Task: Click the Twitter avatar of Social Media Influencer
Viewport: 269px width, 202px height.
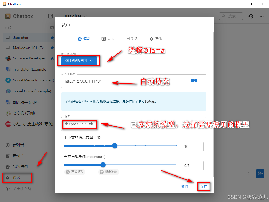Action: pyautogui.click(x=8, y=80)
